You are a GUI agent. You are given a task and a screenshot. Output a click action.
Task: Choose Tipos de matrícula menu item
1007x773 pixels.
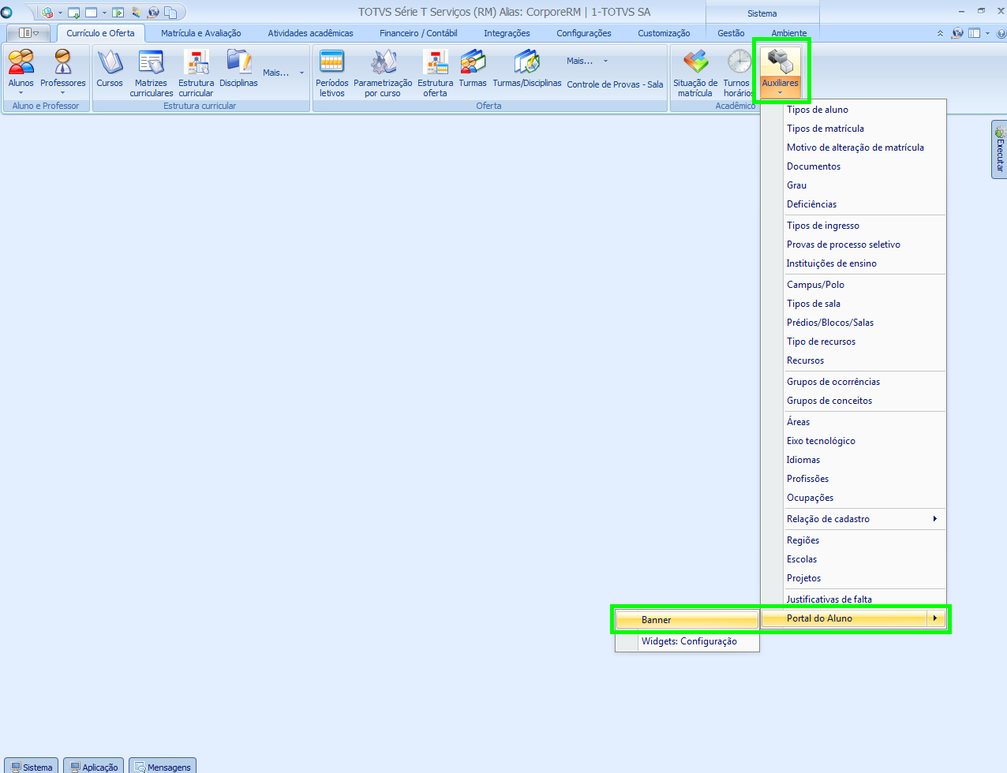853,129
